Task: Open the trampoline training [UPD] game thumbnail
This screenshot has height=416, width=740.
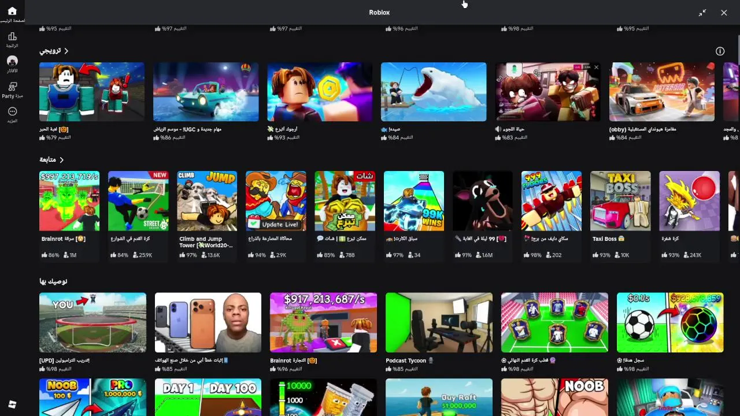Action: (x=92, y=322)
